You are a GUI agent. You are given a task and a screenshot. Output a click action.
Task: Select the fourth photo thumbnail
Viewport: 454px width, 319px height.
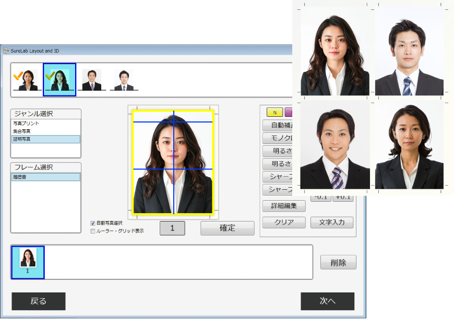[x=124, y=80]
